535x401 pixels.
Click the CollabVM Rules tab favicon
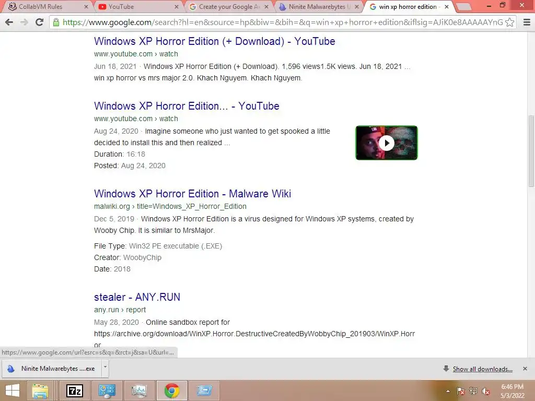[x=13, y=6]
